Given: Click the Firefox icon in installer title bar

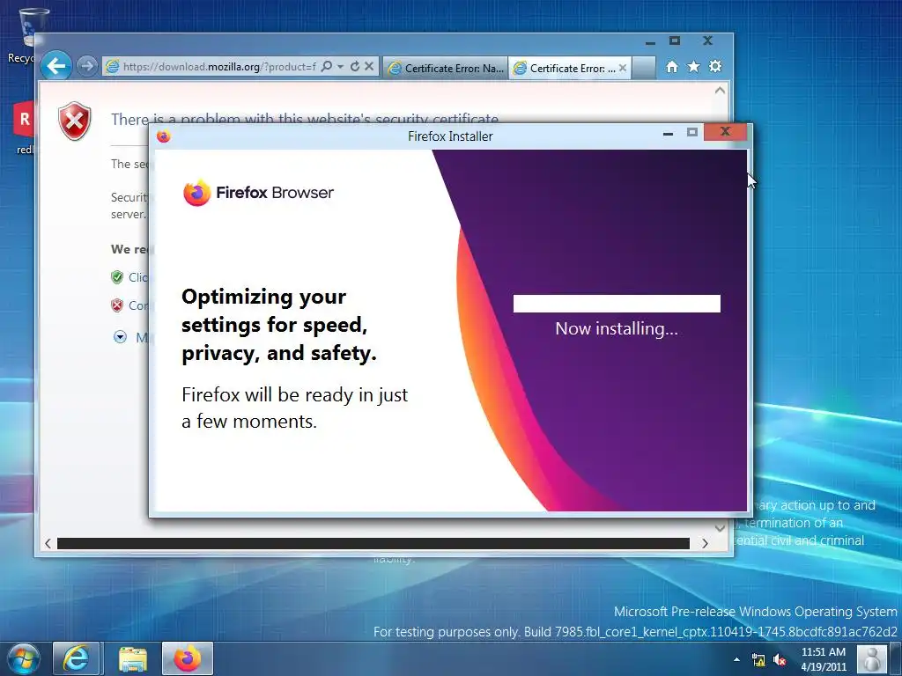Looking at the screenshot, I should click(164, 136).
